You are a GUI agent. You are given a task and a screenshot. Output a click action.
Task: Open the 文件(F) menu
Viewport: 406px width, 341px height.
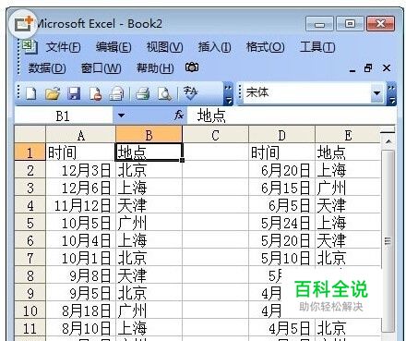(64, 47)
